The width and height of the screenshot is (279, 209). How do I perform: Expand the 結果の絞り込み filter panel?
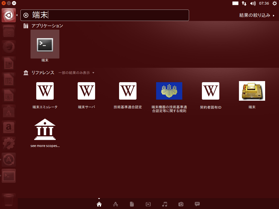pyautogui.click(x=254, y=16)
